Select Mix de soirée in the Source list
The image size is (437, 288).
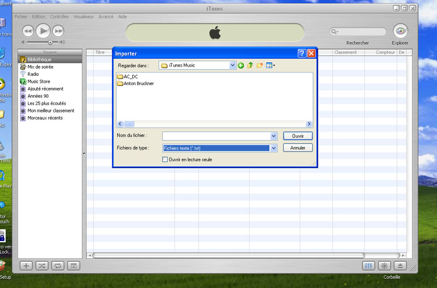coord(50,67)
